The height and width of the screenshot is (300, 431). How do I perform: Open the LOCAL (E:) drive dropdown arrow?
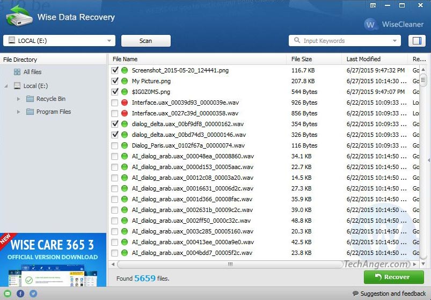(109, 41)
